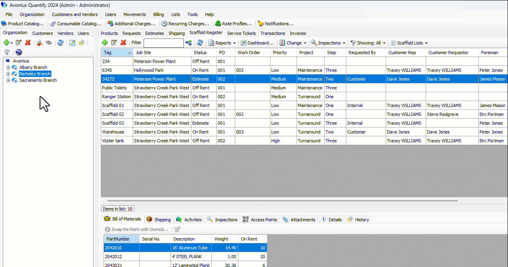This screenshot has height=267, width=508.
Task: Click the red X delete icon in the Organization toolbar
Action: [x=28, y=43]
